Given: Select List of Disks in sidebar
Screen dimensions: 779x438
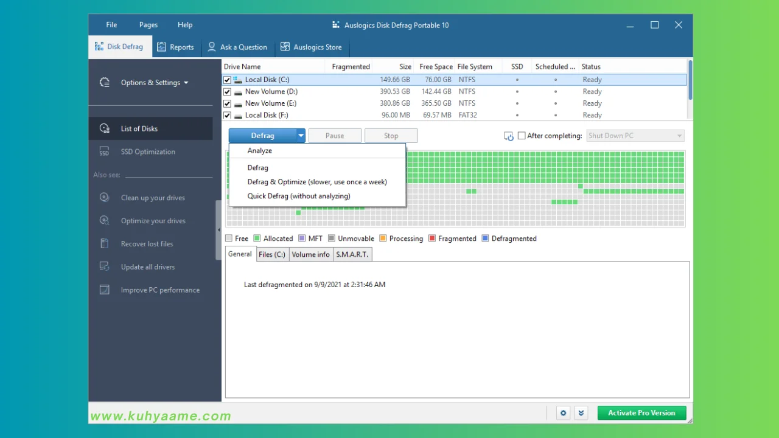Looking at the screenshot, I should tap(150, 128).
